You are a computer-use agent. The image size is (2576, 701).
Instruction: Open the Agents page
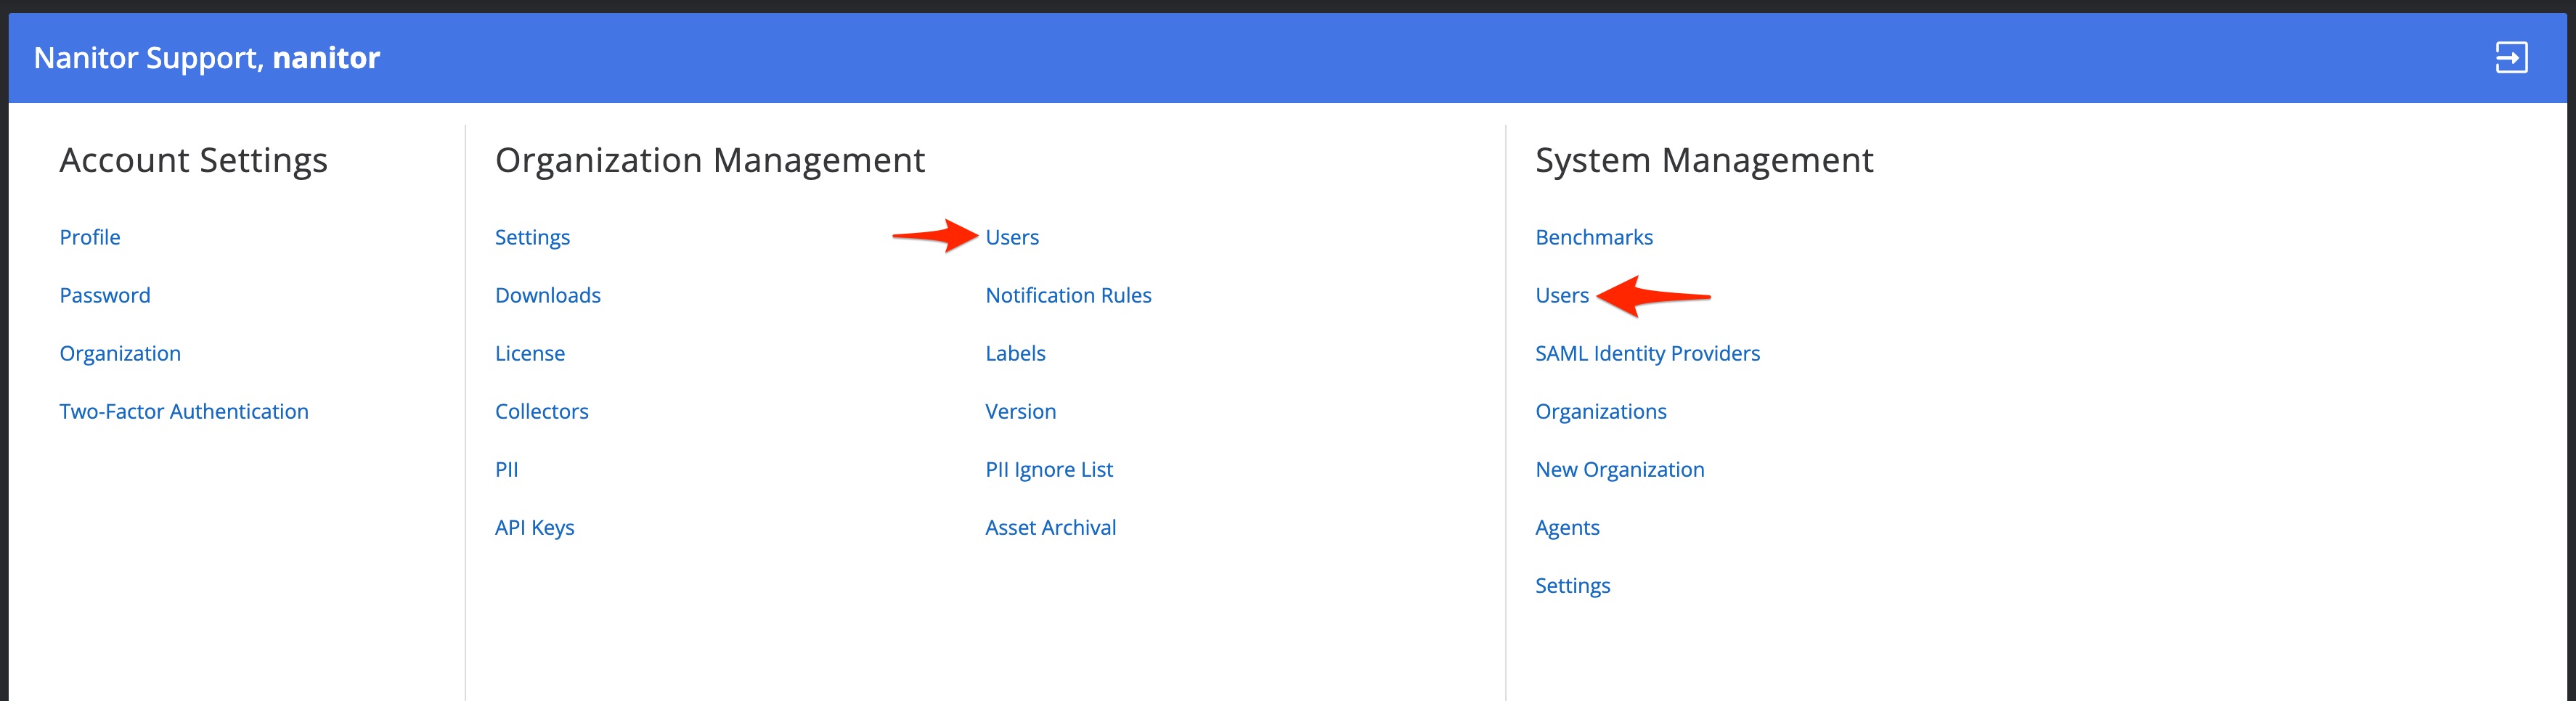(x=1567, y=527)
